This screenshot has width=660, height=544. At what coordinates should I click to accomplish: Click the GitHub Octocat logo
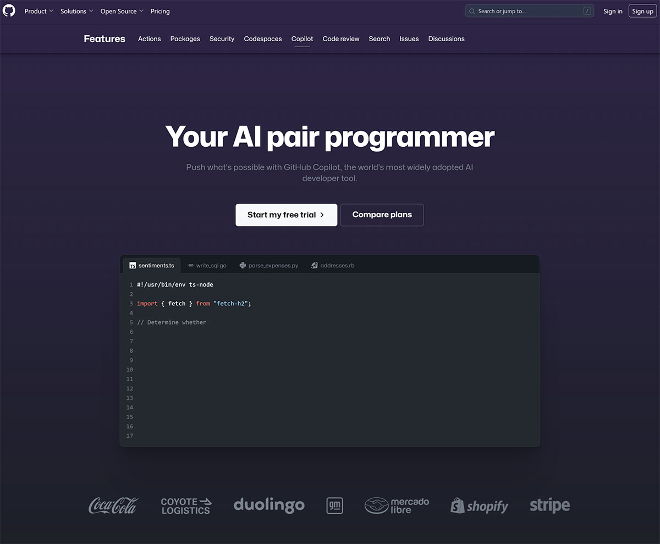9,11
